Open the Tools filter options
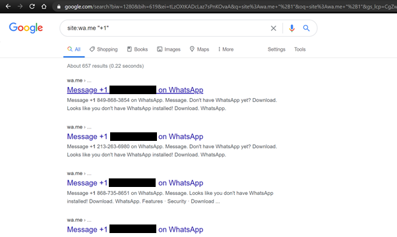This screenshot has width=397, height=237. [x=300, y=49]
